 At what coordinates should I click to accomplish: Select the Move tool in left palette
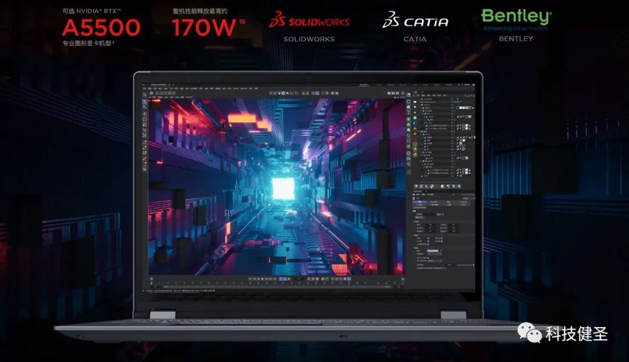[x=145, y=114]
